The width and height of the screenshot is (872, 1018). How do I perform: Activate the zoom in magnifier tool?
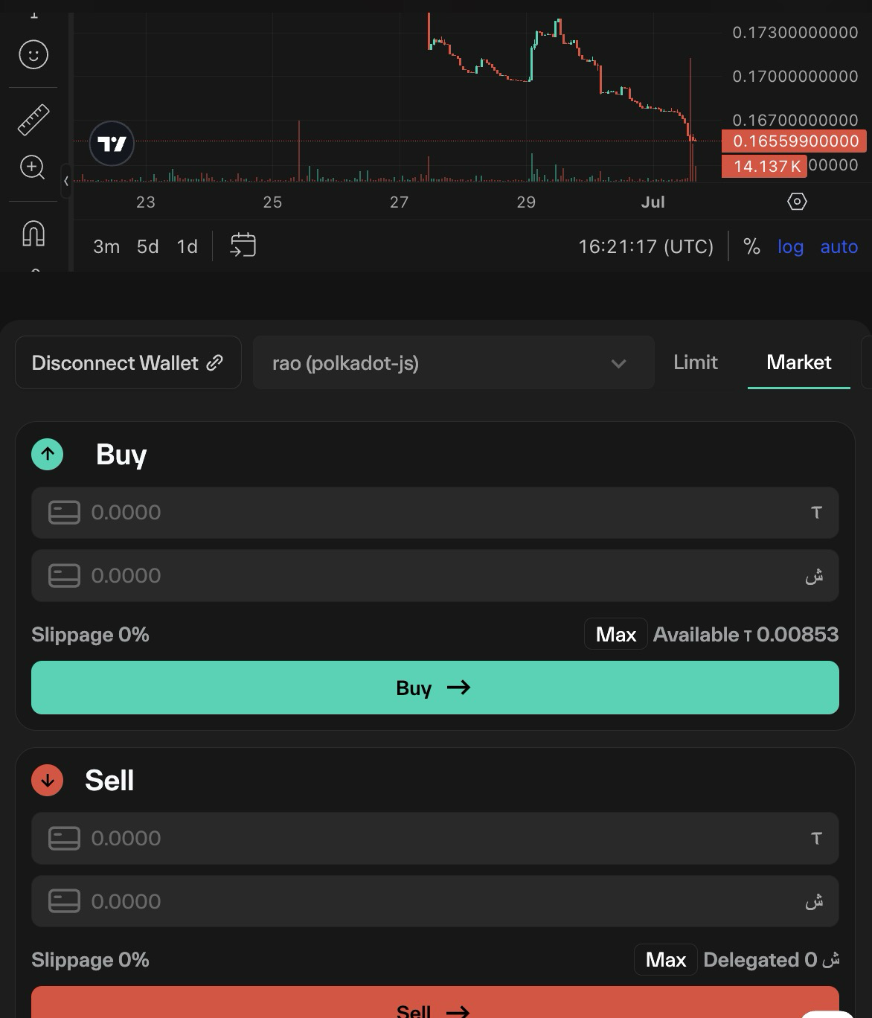(x=33, y=167)
